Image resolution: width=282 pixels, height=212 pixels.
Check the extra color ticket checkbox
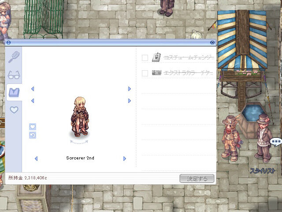coord(145,73)
